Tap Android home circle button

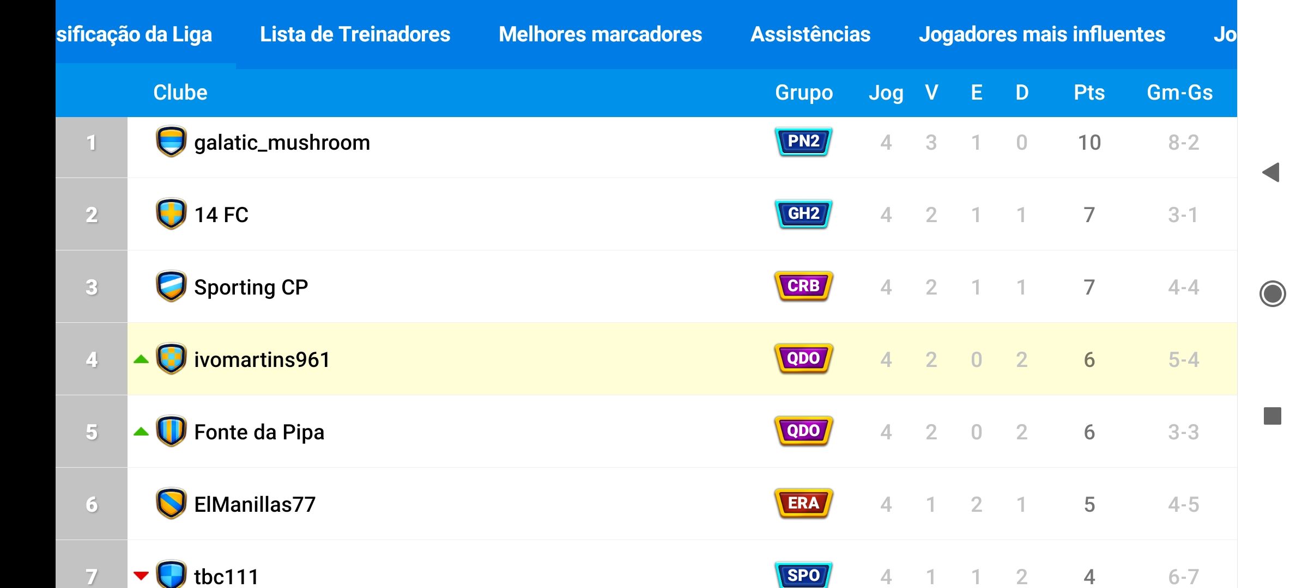pyautogui.click(x=1273, y=294)
